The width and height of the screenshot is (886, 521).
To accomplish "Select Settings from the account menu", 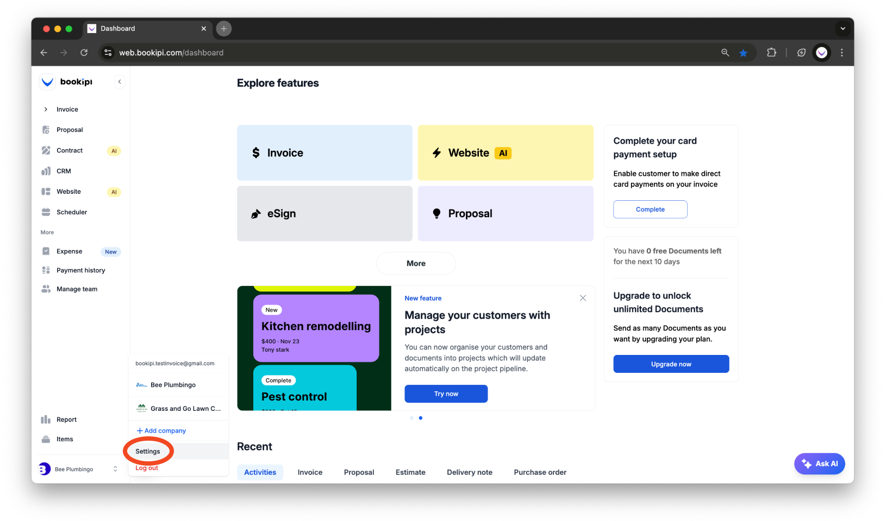I will click(147, 451).
